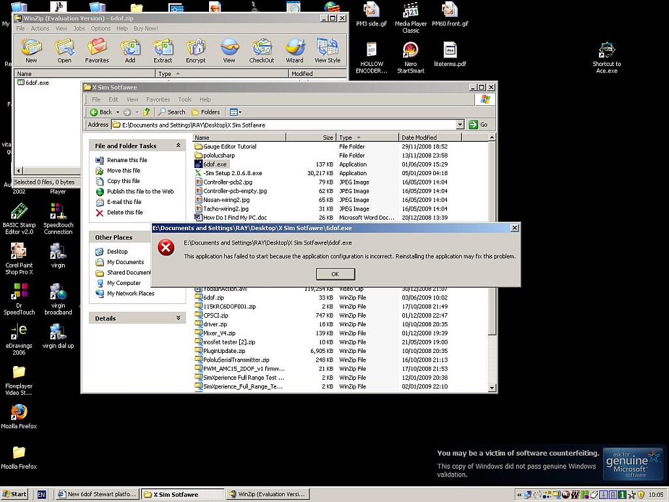Viewport: 669px width, 502px height.
Task: Click the WinZip Encrypt icon
Action: pyautogui.click(x=196, y=50)
